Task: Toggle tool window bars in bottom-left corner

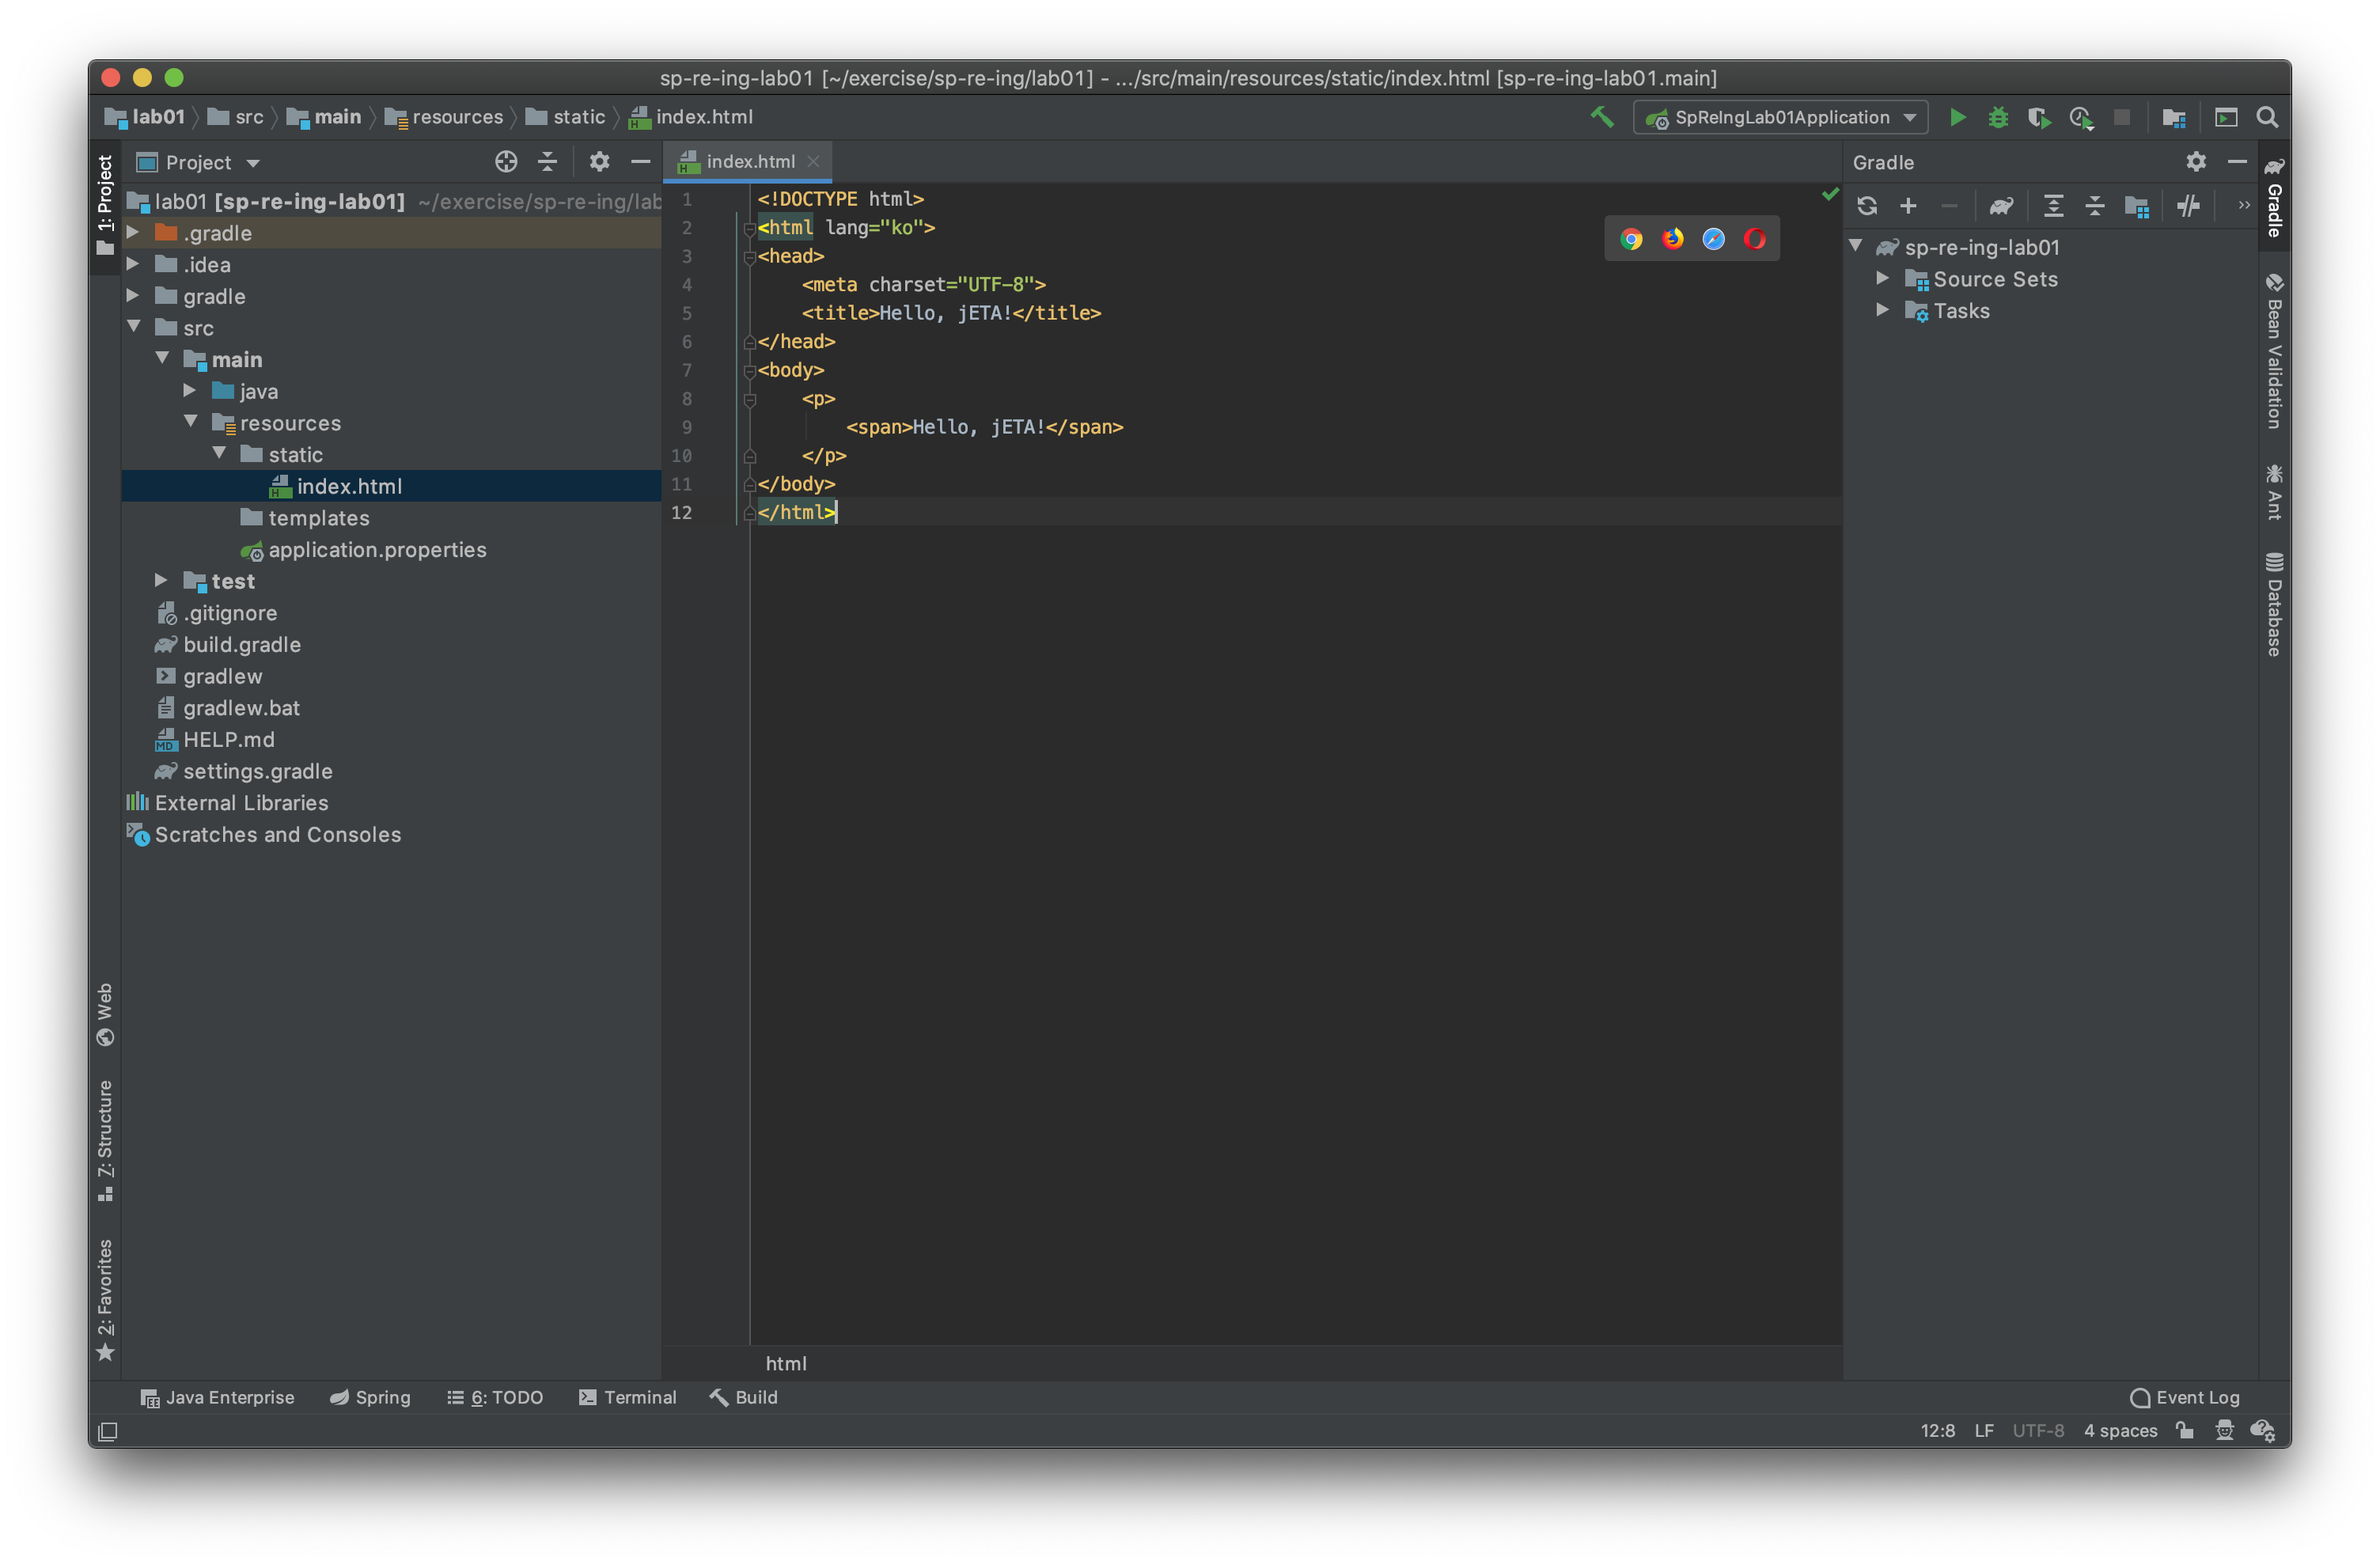Action: [x=108, y=1432]
